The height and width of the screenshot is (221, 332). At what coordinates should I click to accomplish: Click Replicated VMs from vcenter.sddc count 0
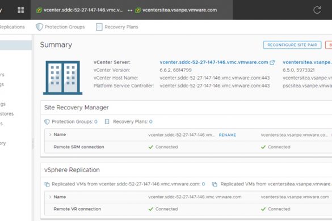204,184
